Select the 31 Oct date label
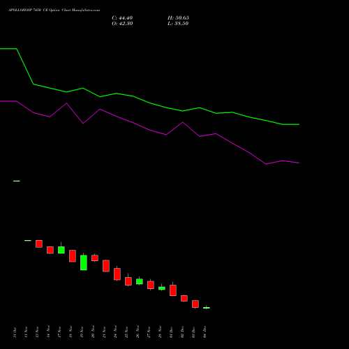The height and width of the screenshot is (349, 349). 15,332
